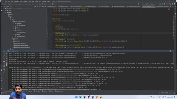Image resolution: width=177 pixels, height=99 pixels.
Task: Toggle Soft-Wrap in the Run console
Action: click(x=7, y=59)
